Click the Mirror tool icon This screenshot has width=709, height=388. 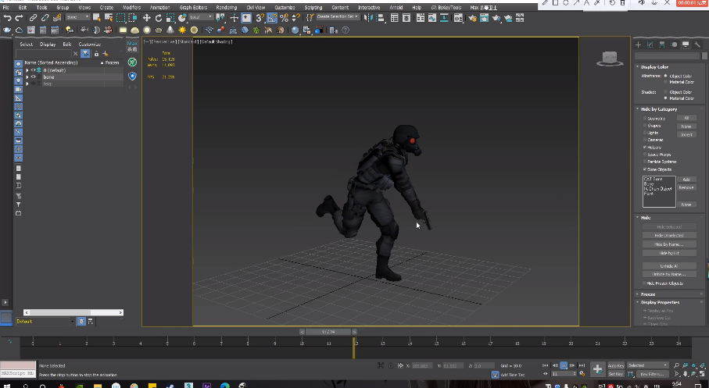(368, 18)
